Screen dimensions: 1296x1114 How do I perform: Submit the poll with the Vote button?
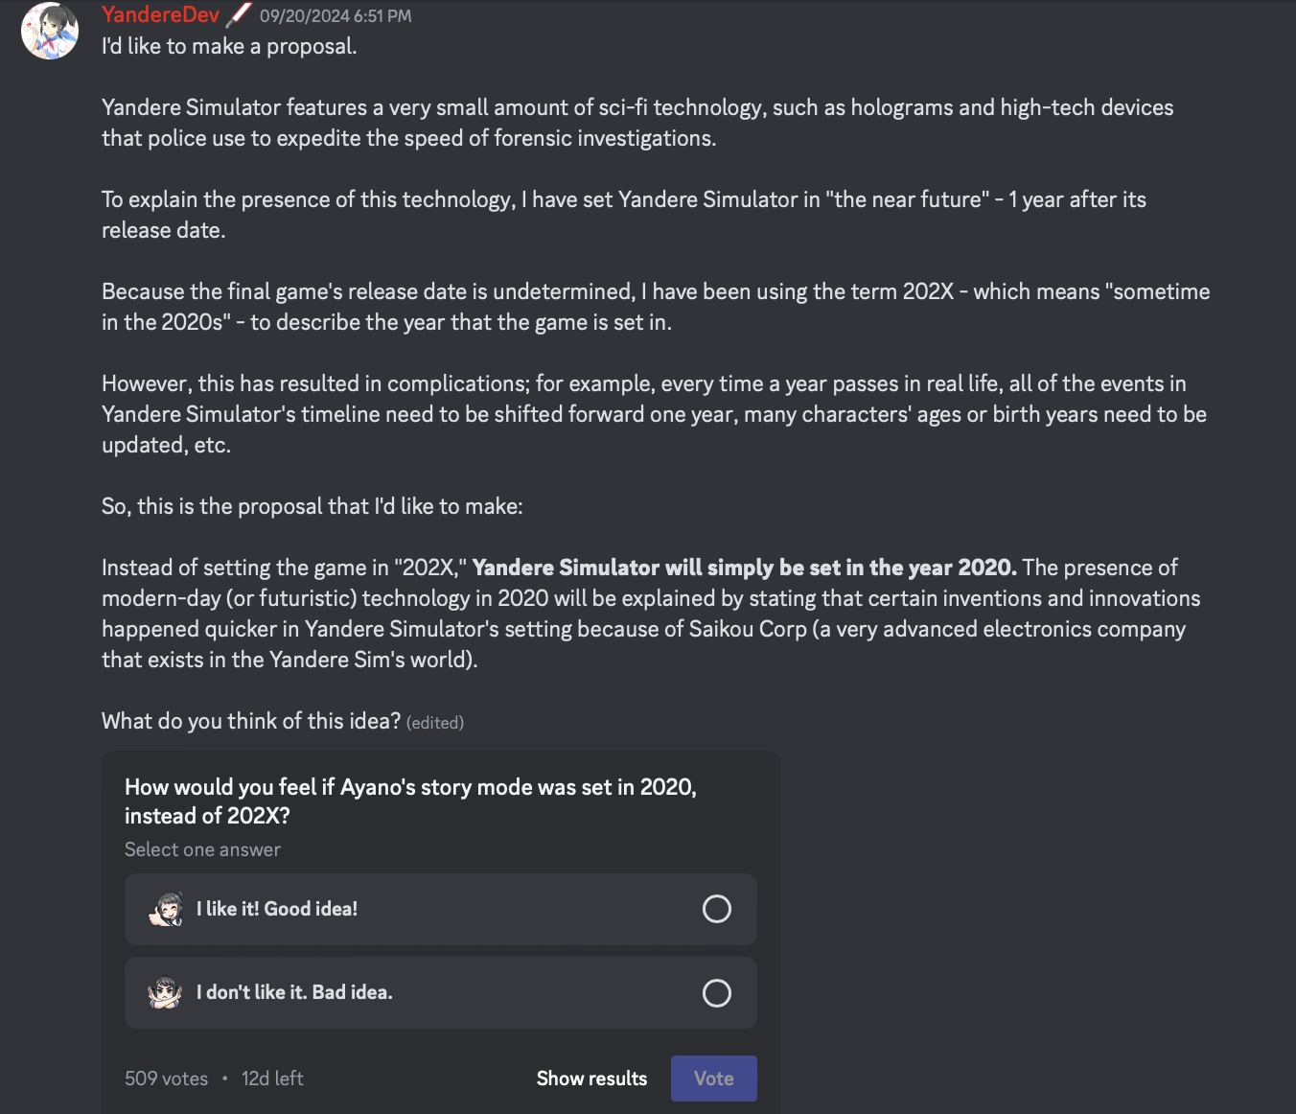click(713, 1079)
